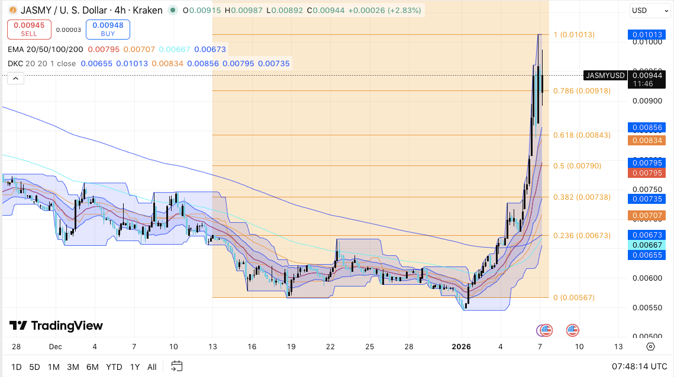Select the 1D timeframe tab
The width and height of the screenshot is (674, 377).
pyautogui.click(x=16, y=367)
